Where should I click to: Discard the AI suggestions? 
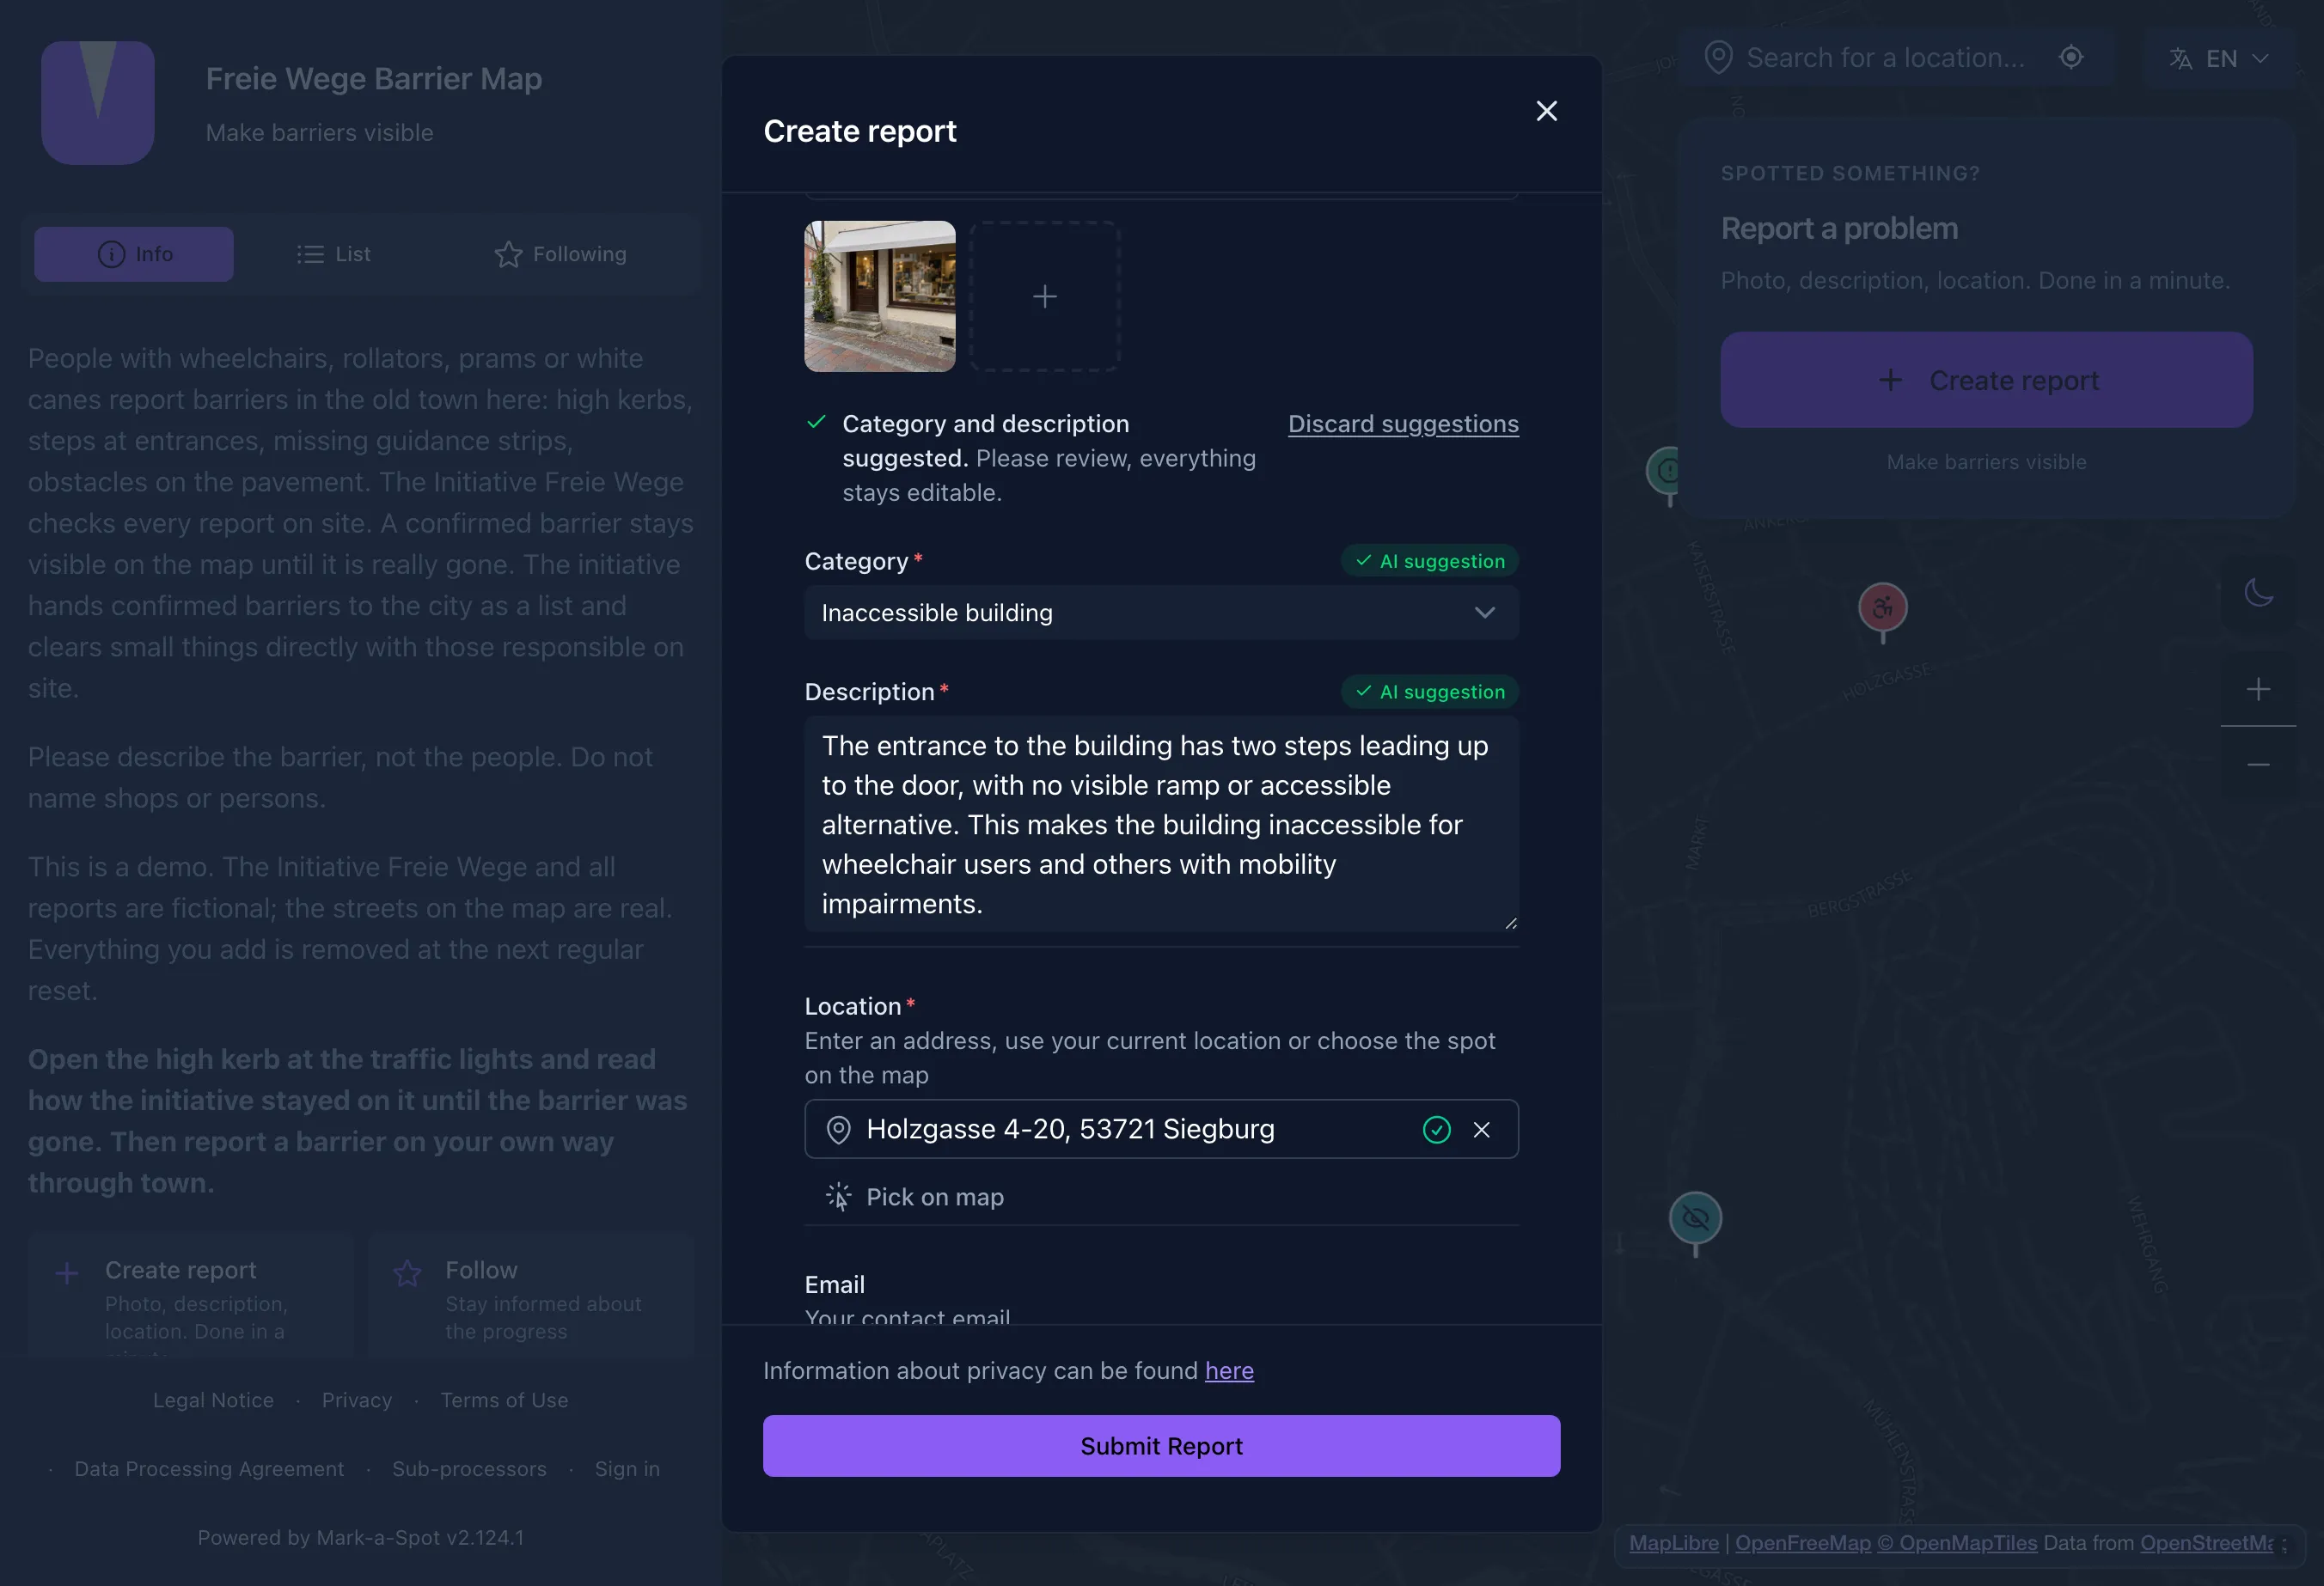tap(1403, 424)
